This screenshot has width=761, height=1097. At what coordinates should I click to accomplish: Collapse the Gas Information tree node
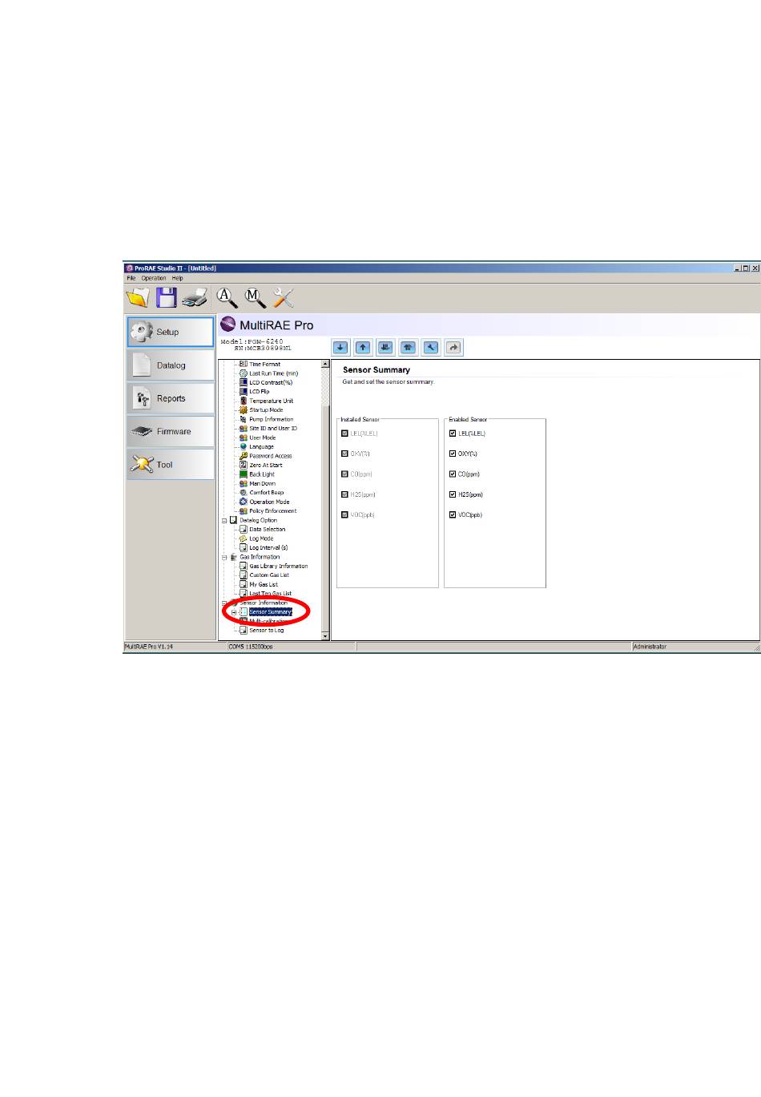[x=224, y=557]
